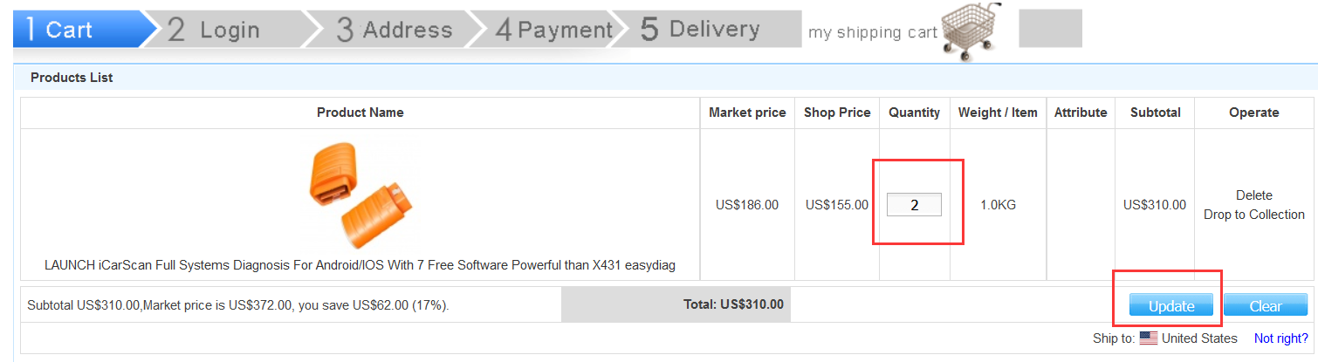Click the my shipping cart text
The height and width of the screenshot is (362, 1318).
[873, 33]
